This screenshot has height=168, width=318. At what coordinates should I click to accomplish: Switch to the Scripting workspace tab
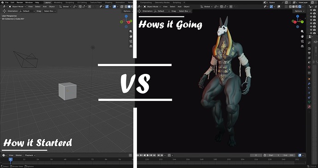177,2
